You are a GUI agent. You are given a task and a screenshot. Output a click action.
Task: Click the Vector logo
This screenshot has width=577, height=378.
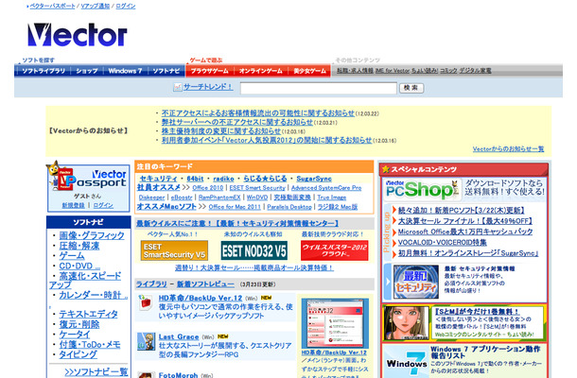point(78,35)
